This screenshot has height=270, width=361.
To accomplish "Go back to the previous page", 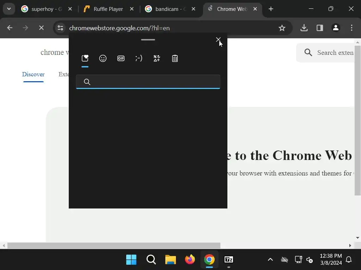I will pos(10,28).
